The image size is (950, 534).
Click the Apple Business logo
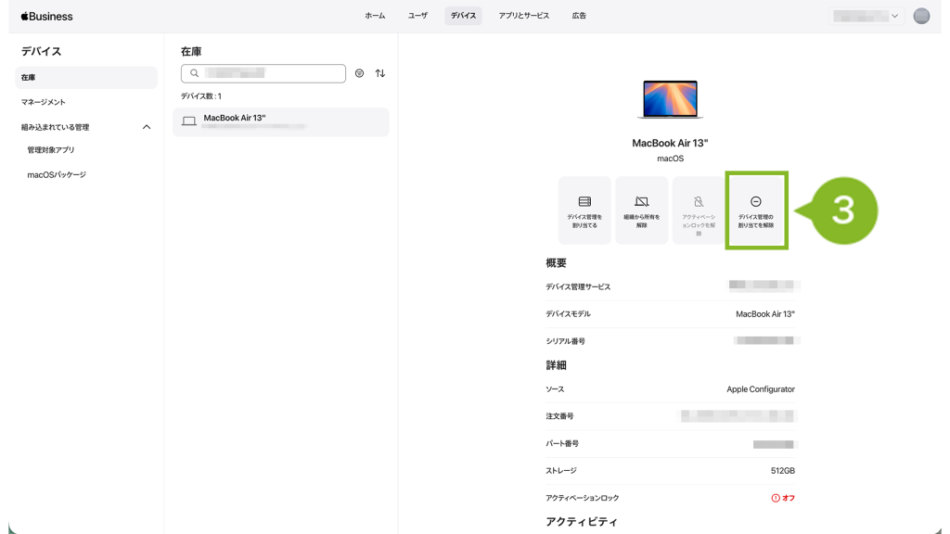coord(46,16)
